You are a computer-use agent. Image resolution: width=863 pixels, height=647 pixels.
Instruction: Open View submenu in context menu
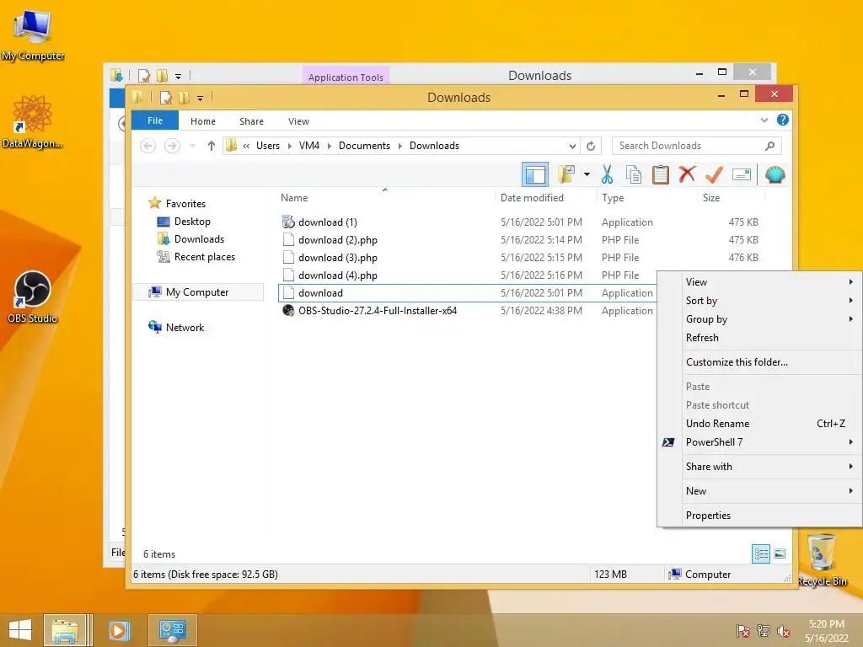(760, 281)
